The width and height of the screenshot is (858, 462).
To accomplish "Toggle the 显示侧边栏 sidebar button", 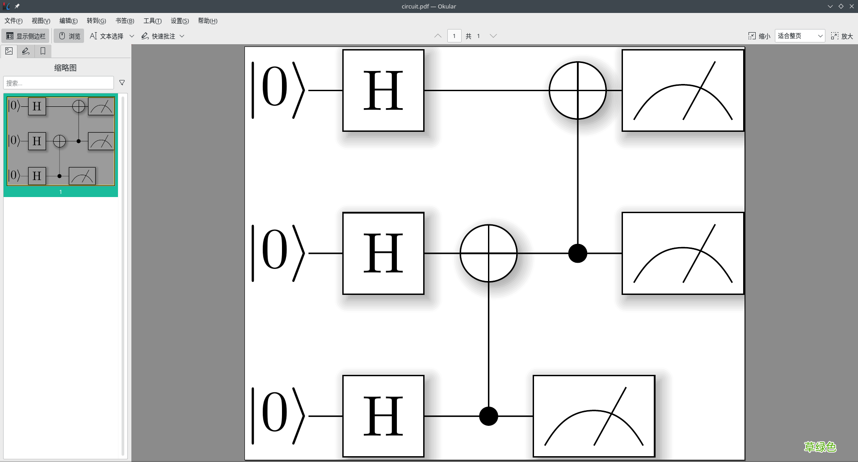I will click(25, 36).
